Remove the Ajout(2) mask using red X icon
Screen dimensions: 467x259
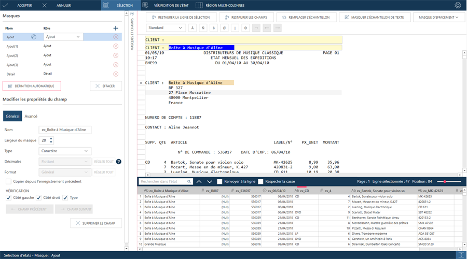tap(116, 55)
